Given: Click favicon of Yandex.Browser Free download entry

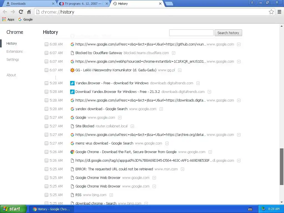Looking at the screenshot, I should coord(72,83).
